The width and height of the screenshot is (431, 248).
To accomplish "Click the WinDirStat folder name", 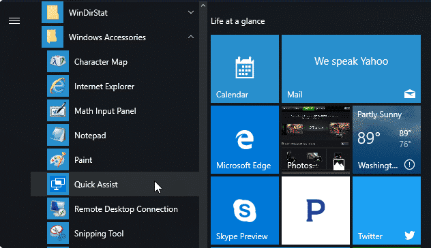I will pyautogui.click(x=88, y=13).
